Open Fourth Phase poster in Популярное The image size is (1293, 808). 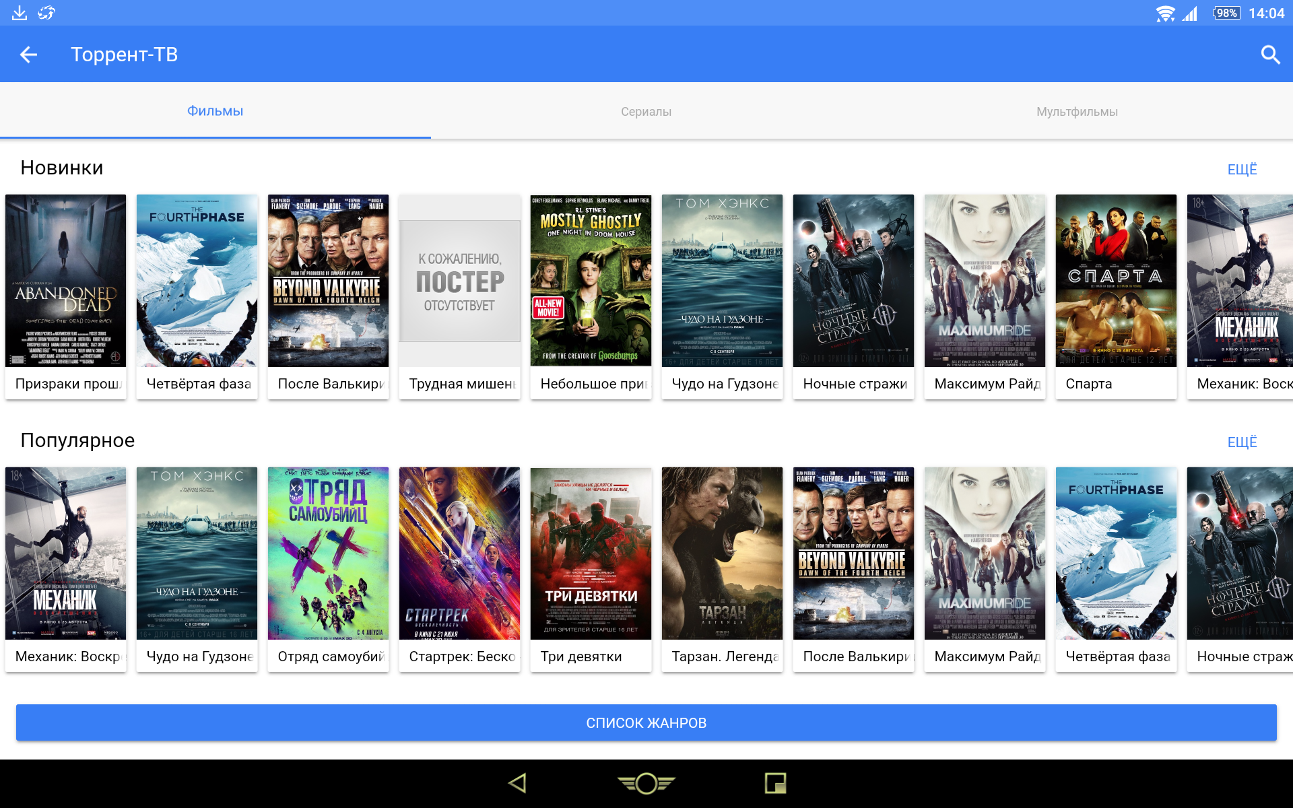pos(1116,553)
